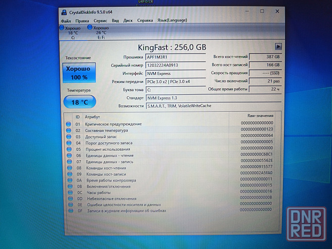
Task: Click the ID column header
Action: 77,117
